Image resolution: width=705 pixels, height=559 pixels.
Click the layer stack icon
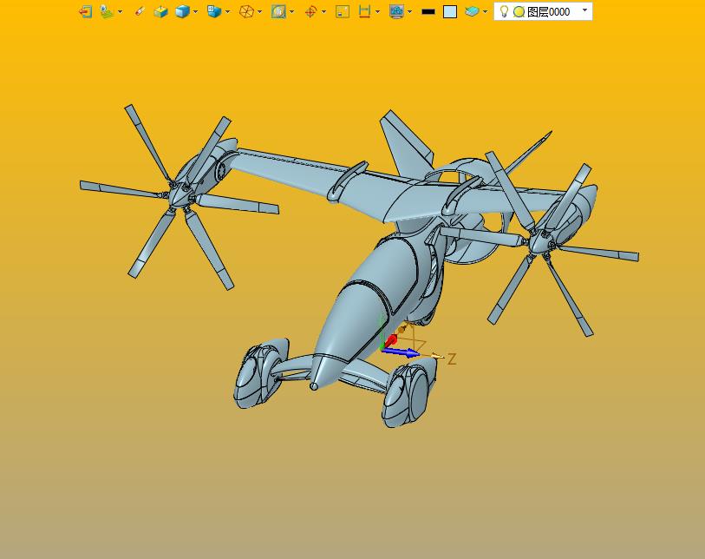(x=472, y=11)
